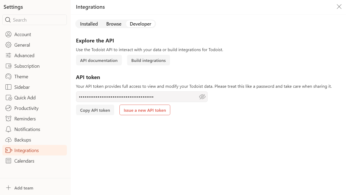Open Theme settings via palette icon

point(8,76)
